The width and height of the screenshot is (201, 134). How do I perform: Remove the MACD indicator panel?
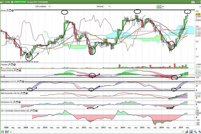pyautogui.click(x=20, y=70)
